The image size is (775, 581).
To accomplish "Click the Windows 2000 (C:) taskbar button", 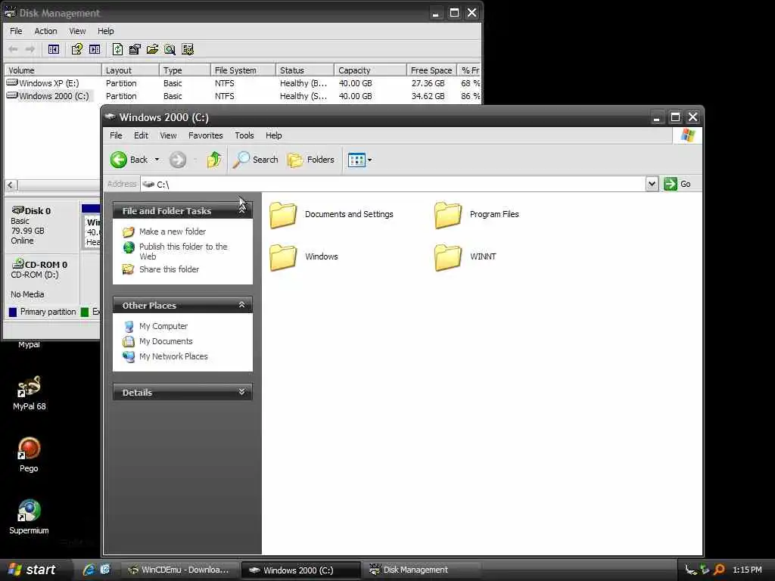I will click(x=301, y=570).
